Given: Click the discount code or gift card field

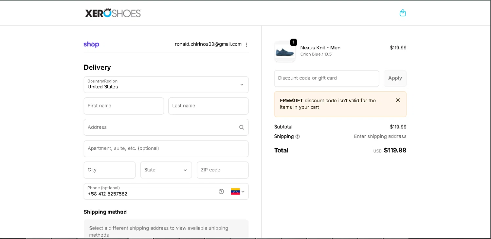Looking at the screenshot, I should coord(326,78).
